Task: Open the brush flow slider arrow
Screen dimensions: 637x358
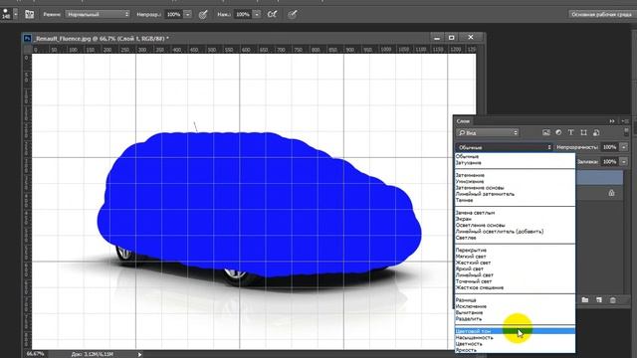Action: pos(257,14)
